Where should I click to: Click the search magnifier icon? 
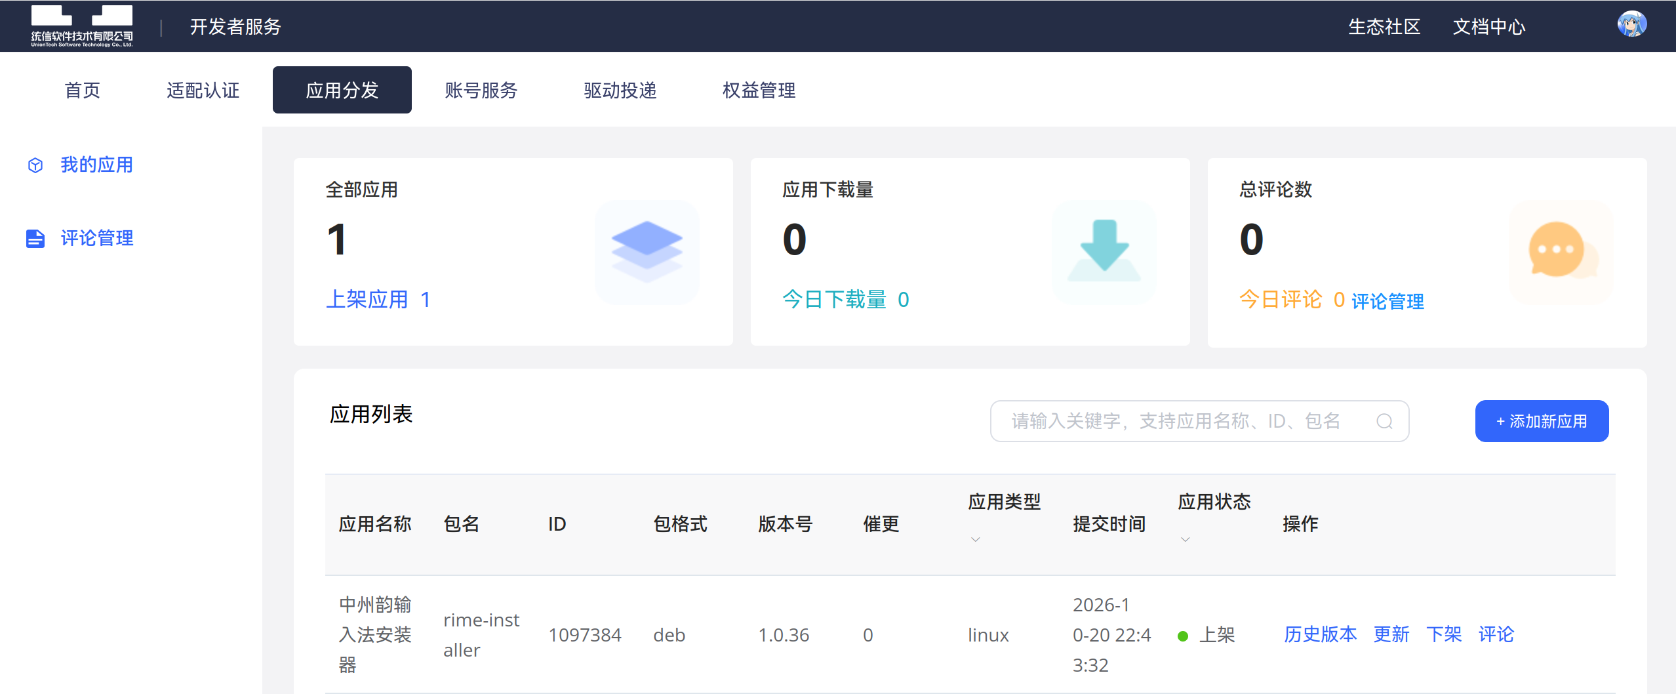1384,421
